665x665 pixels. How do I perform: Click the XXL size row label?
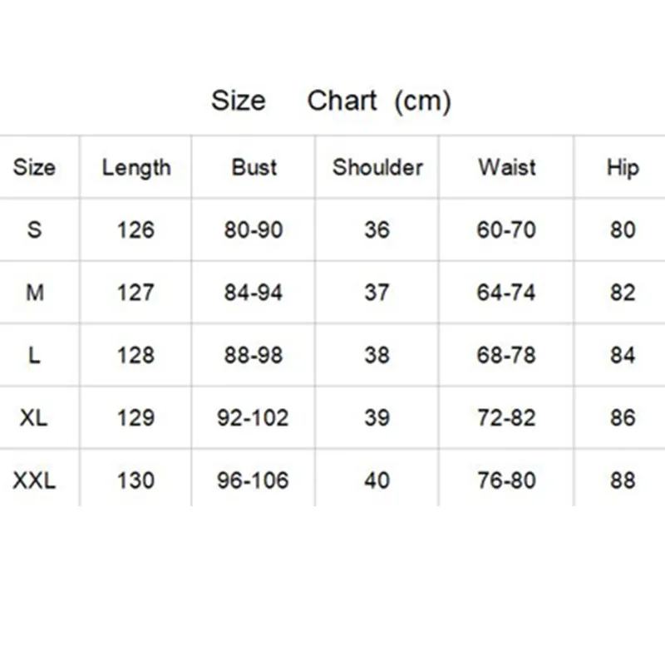pos(34,480)
